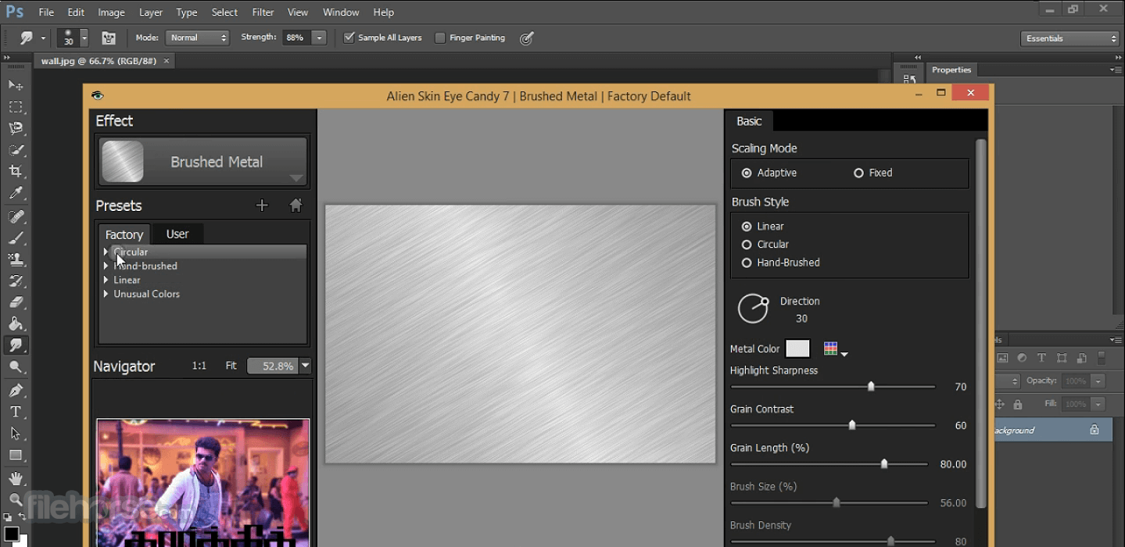This screenshot has height=547, width=1125.
Task: Filter layers by type layers icon
Action: (1041, 358)
